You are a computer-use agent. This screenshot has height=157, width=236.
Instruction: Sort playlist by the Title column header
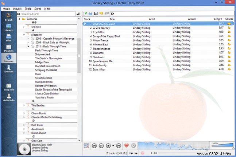(x=112, y=19)
